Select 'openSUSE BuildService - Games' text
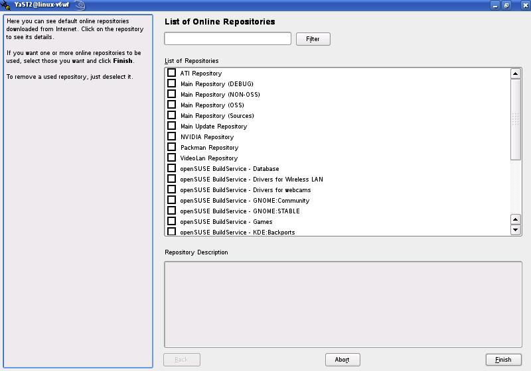 pos(226,222)
